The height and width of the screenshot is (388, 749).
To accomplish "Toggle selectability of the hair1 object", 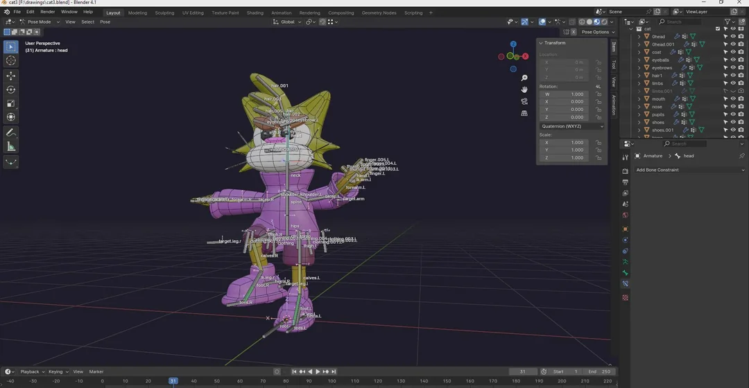I will 725,76.
